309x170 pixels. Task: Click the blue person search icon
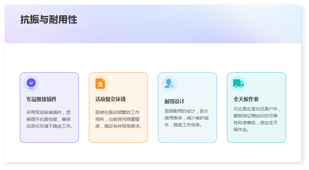(x=169, y=84)
